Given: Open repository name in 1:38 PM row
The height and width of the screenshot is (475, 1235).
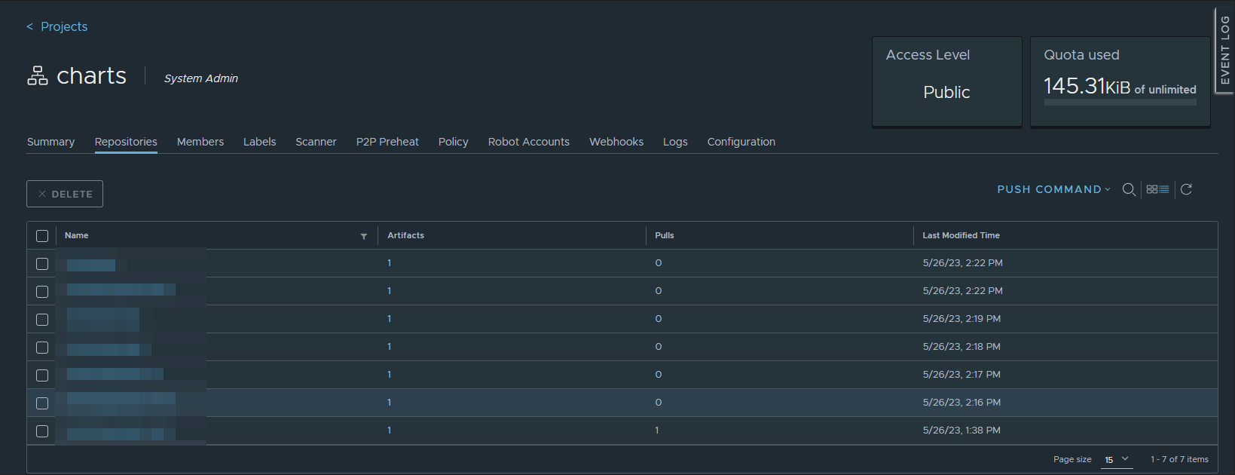Looking at the screenshot, I should click(121, 434).
